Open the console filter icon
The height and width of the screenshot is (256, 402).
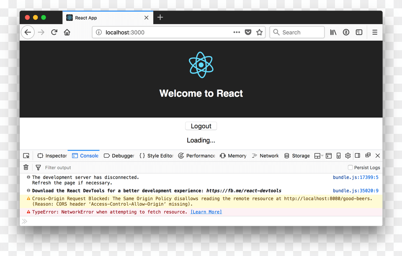38,167
